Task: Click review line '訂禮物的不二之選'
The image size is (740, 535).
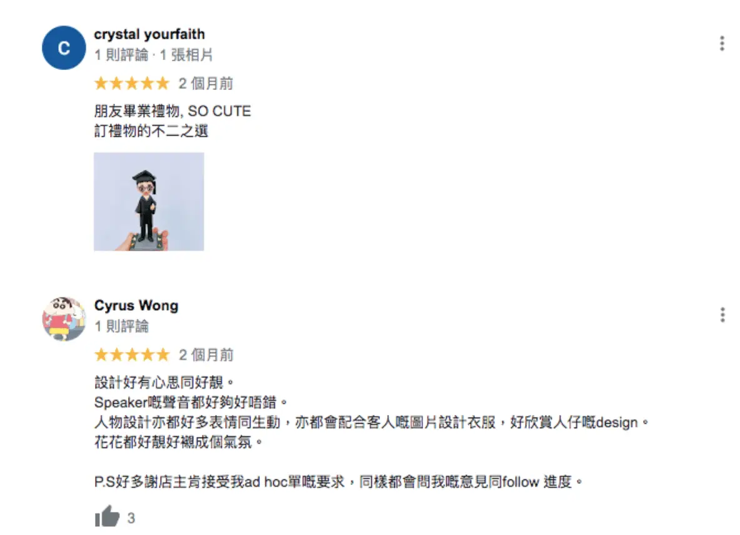Action: (151, 131)
